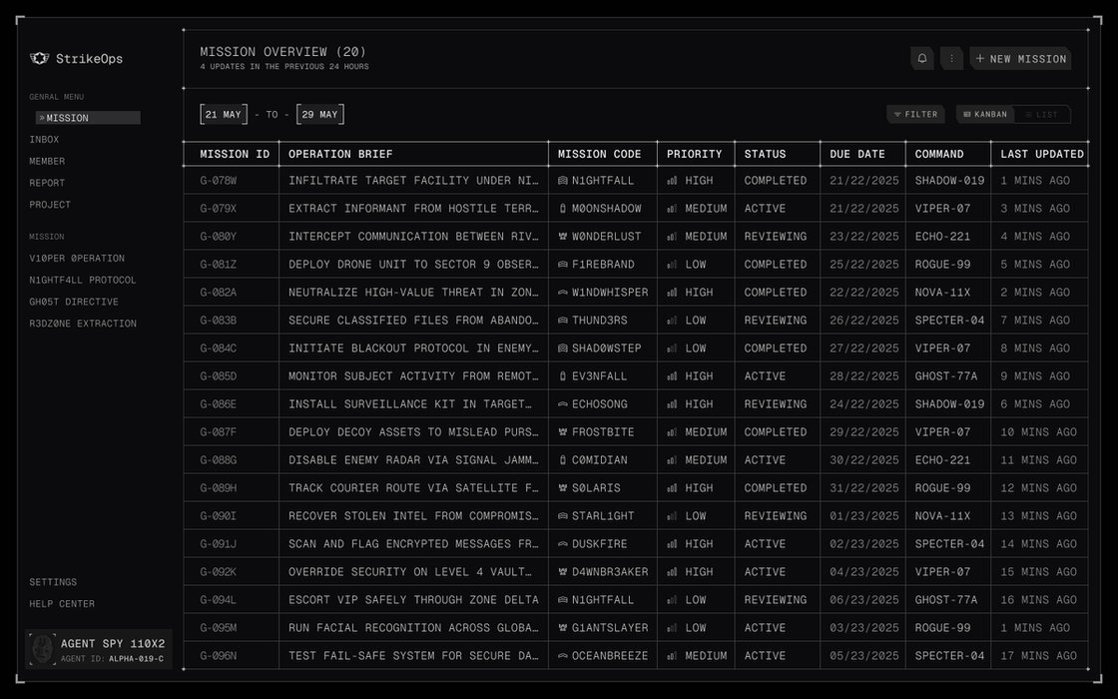The height and width of the screenshot is (699, 1118).
Task: Open Project in the sidebar menu
Action: [50, 205]
